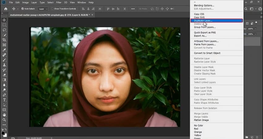Open the File menu
The height and width of the screenshot is (139, 263).
[x=11, y=2]
